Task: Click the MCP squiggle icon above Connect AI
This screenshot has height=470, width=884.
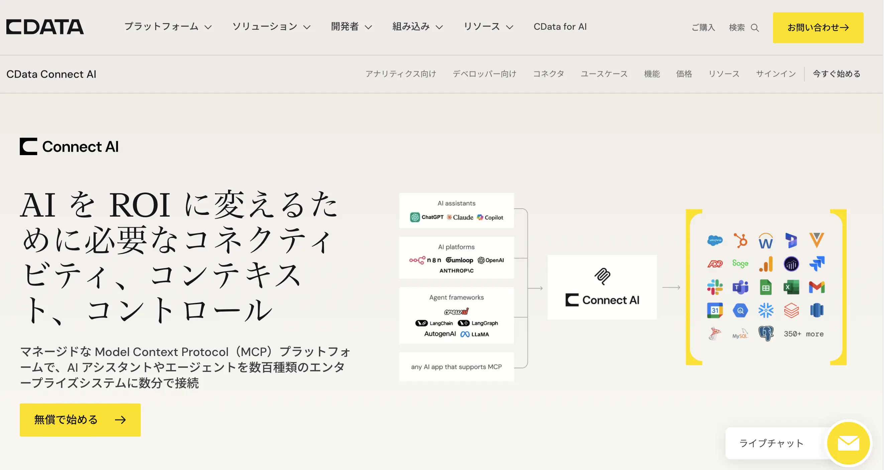Action: [602, 276]
